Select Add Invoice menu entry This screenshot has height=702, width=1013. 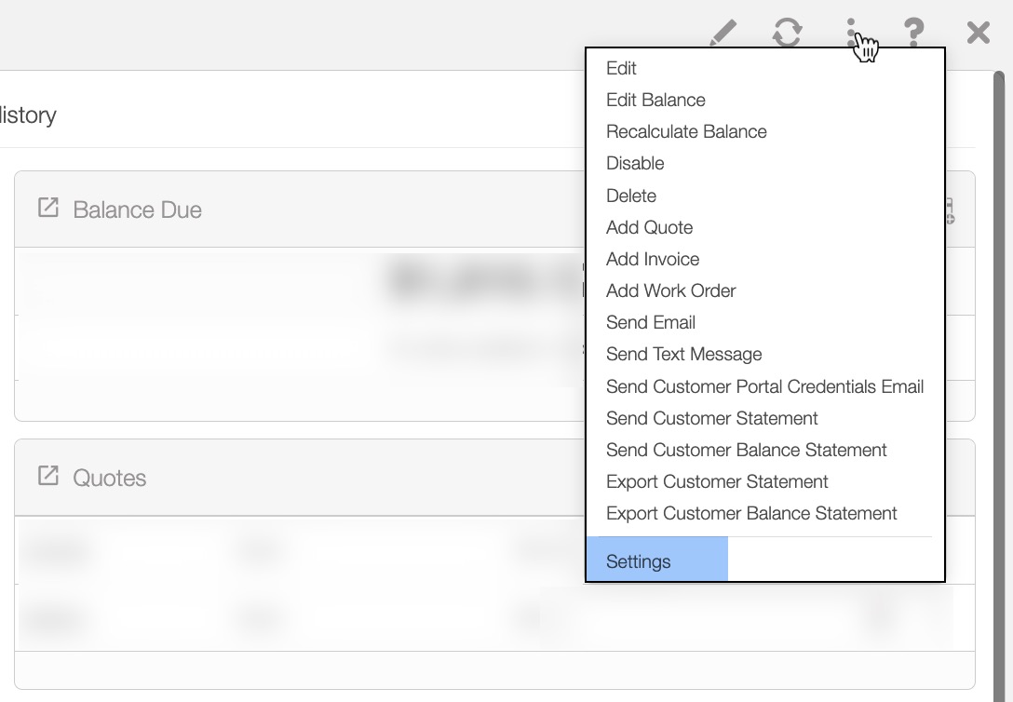click(653, 259)
